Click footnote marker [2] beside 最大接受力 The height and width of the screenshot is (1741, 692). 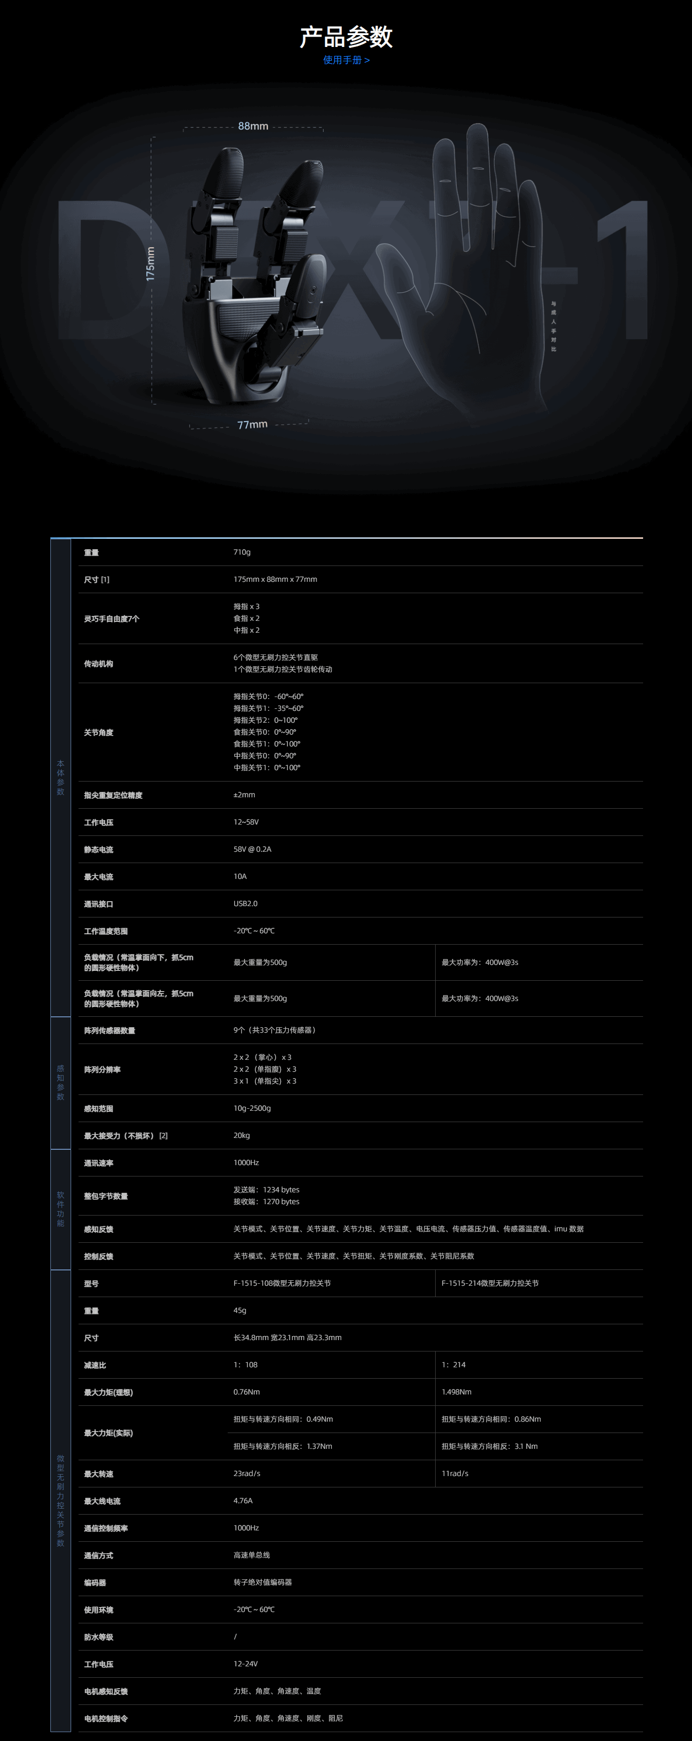click(x=163, y=1135)
